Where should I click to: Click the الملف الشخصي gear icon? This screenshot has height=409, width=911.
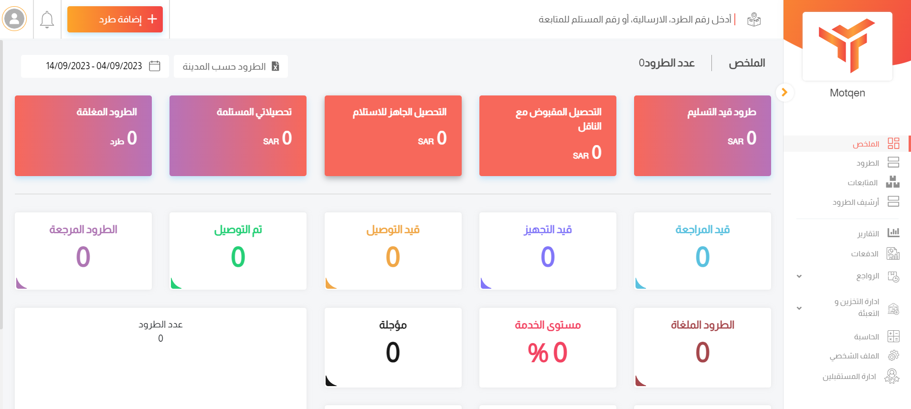coord(893,356)
